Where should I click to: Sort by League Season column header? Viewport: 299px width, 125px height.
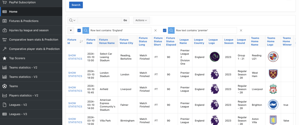[x=229, y=41]
